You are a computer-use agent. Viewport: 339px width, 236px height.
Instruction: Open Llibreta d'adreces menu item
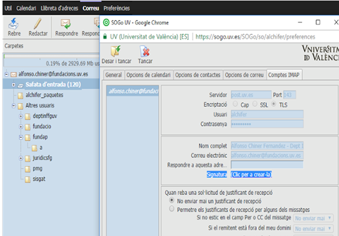59,9
